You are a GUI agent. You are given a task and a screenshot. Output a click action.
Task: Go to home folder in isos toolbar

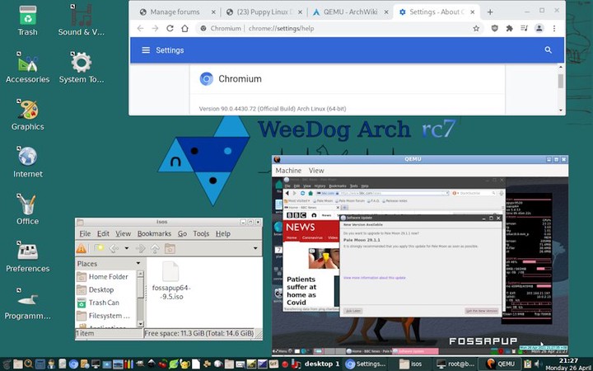(x=170, y=248)
